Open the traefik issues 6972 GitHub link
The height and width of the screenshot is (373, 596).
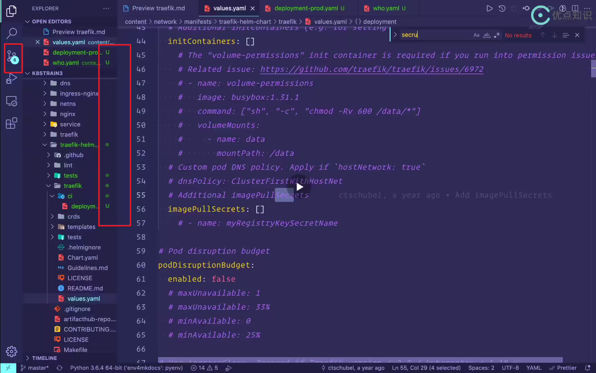click(x=372, y=69)
